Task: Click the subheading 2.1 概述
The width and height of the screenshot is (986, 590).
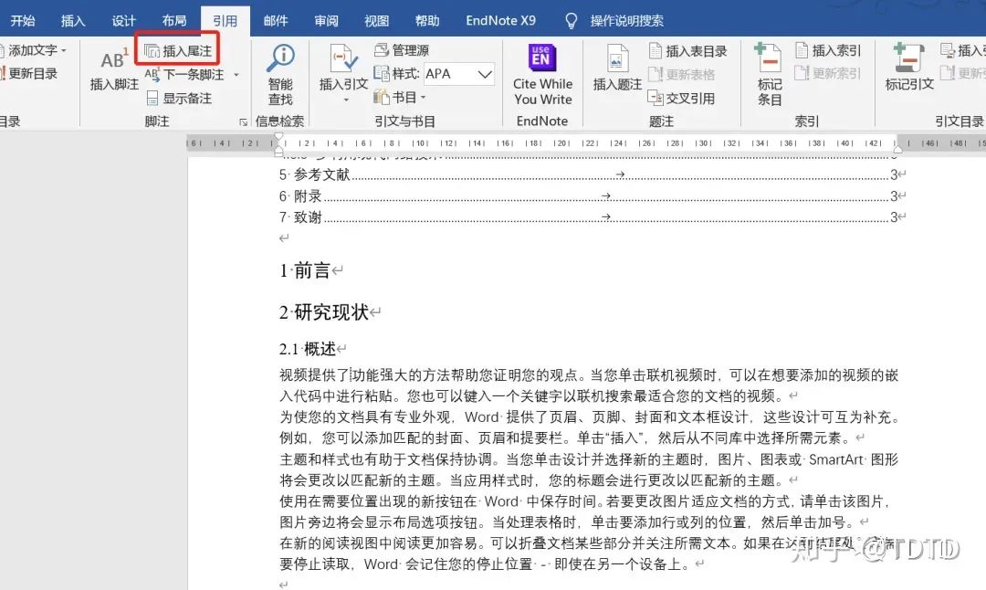Action: [308, 349]
